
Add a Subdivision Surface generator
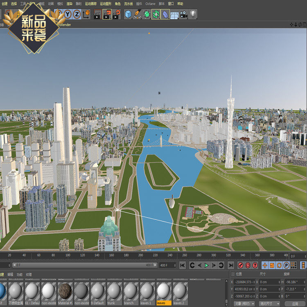147,14
